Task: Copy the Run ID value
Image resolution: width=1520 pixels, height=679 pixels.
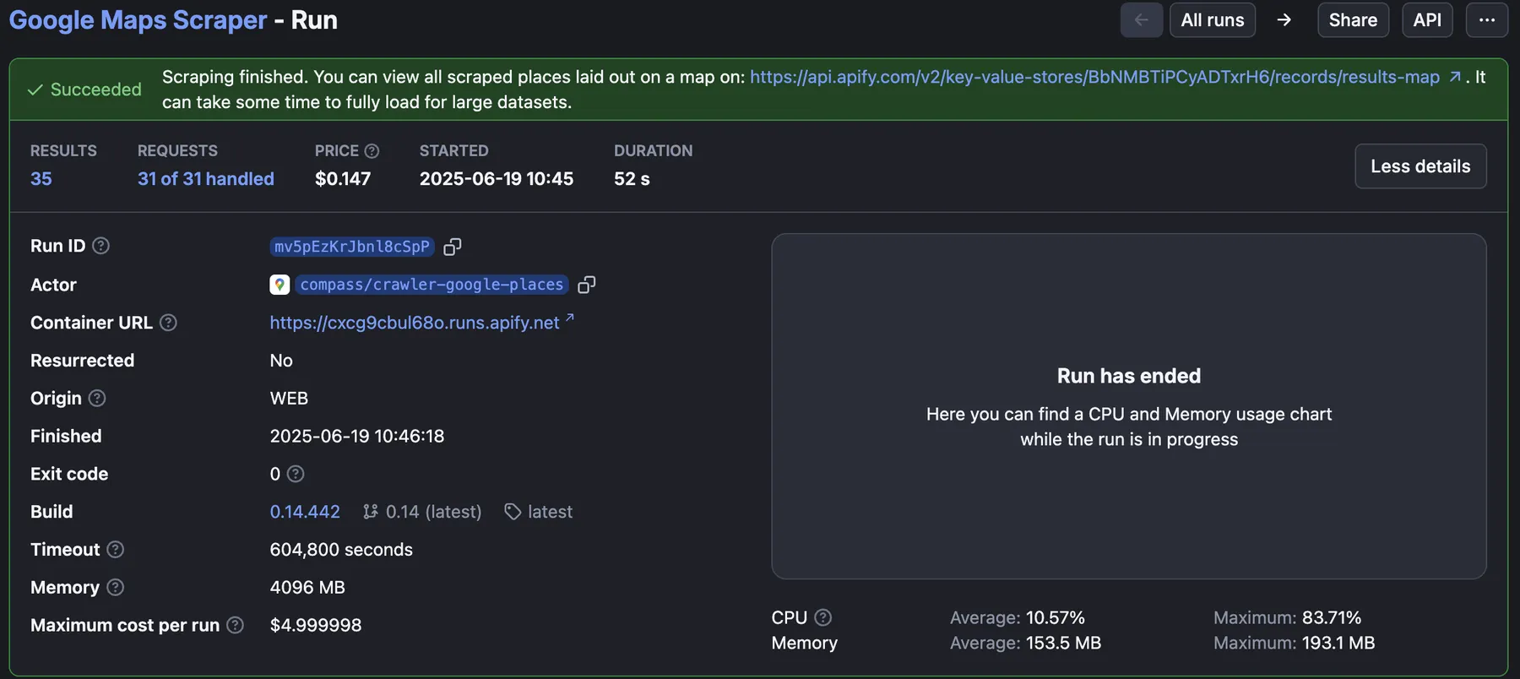Action: coord(453,247)
